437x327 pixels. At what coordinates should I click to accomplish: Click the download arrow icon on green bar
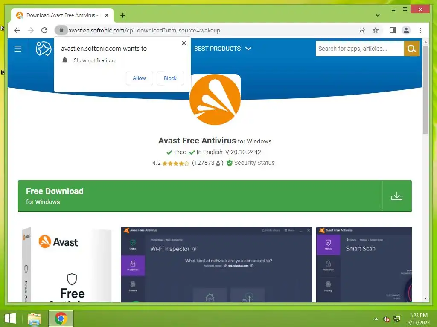tap(396, 196)
